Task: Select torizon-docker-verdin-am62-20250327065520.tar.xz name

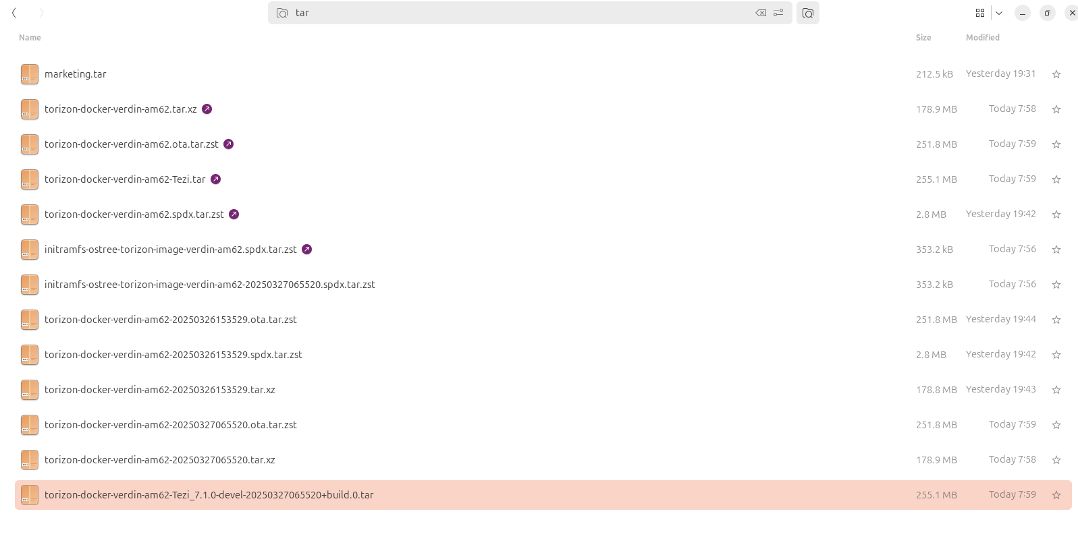Action: 160,460
